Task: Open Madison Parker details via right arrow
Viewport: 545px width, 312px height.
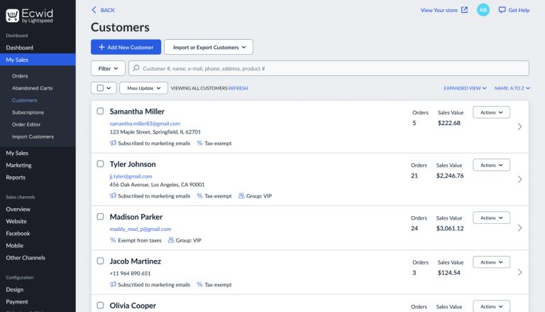Action: coord(519,227)
